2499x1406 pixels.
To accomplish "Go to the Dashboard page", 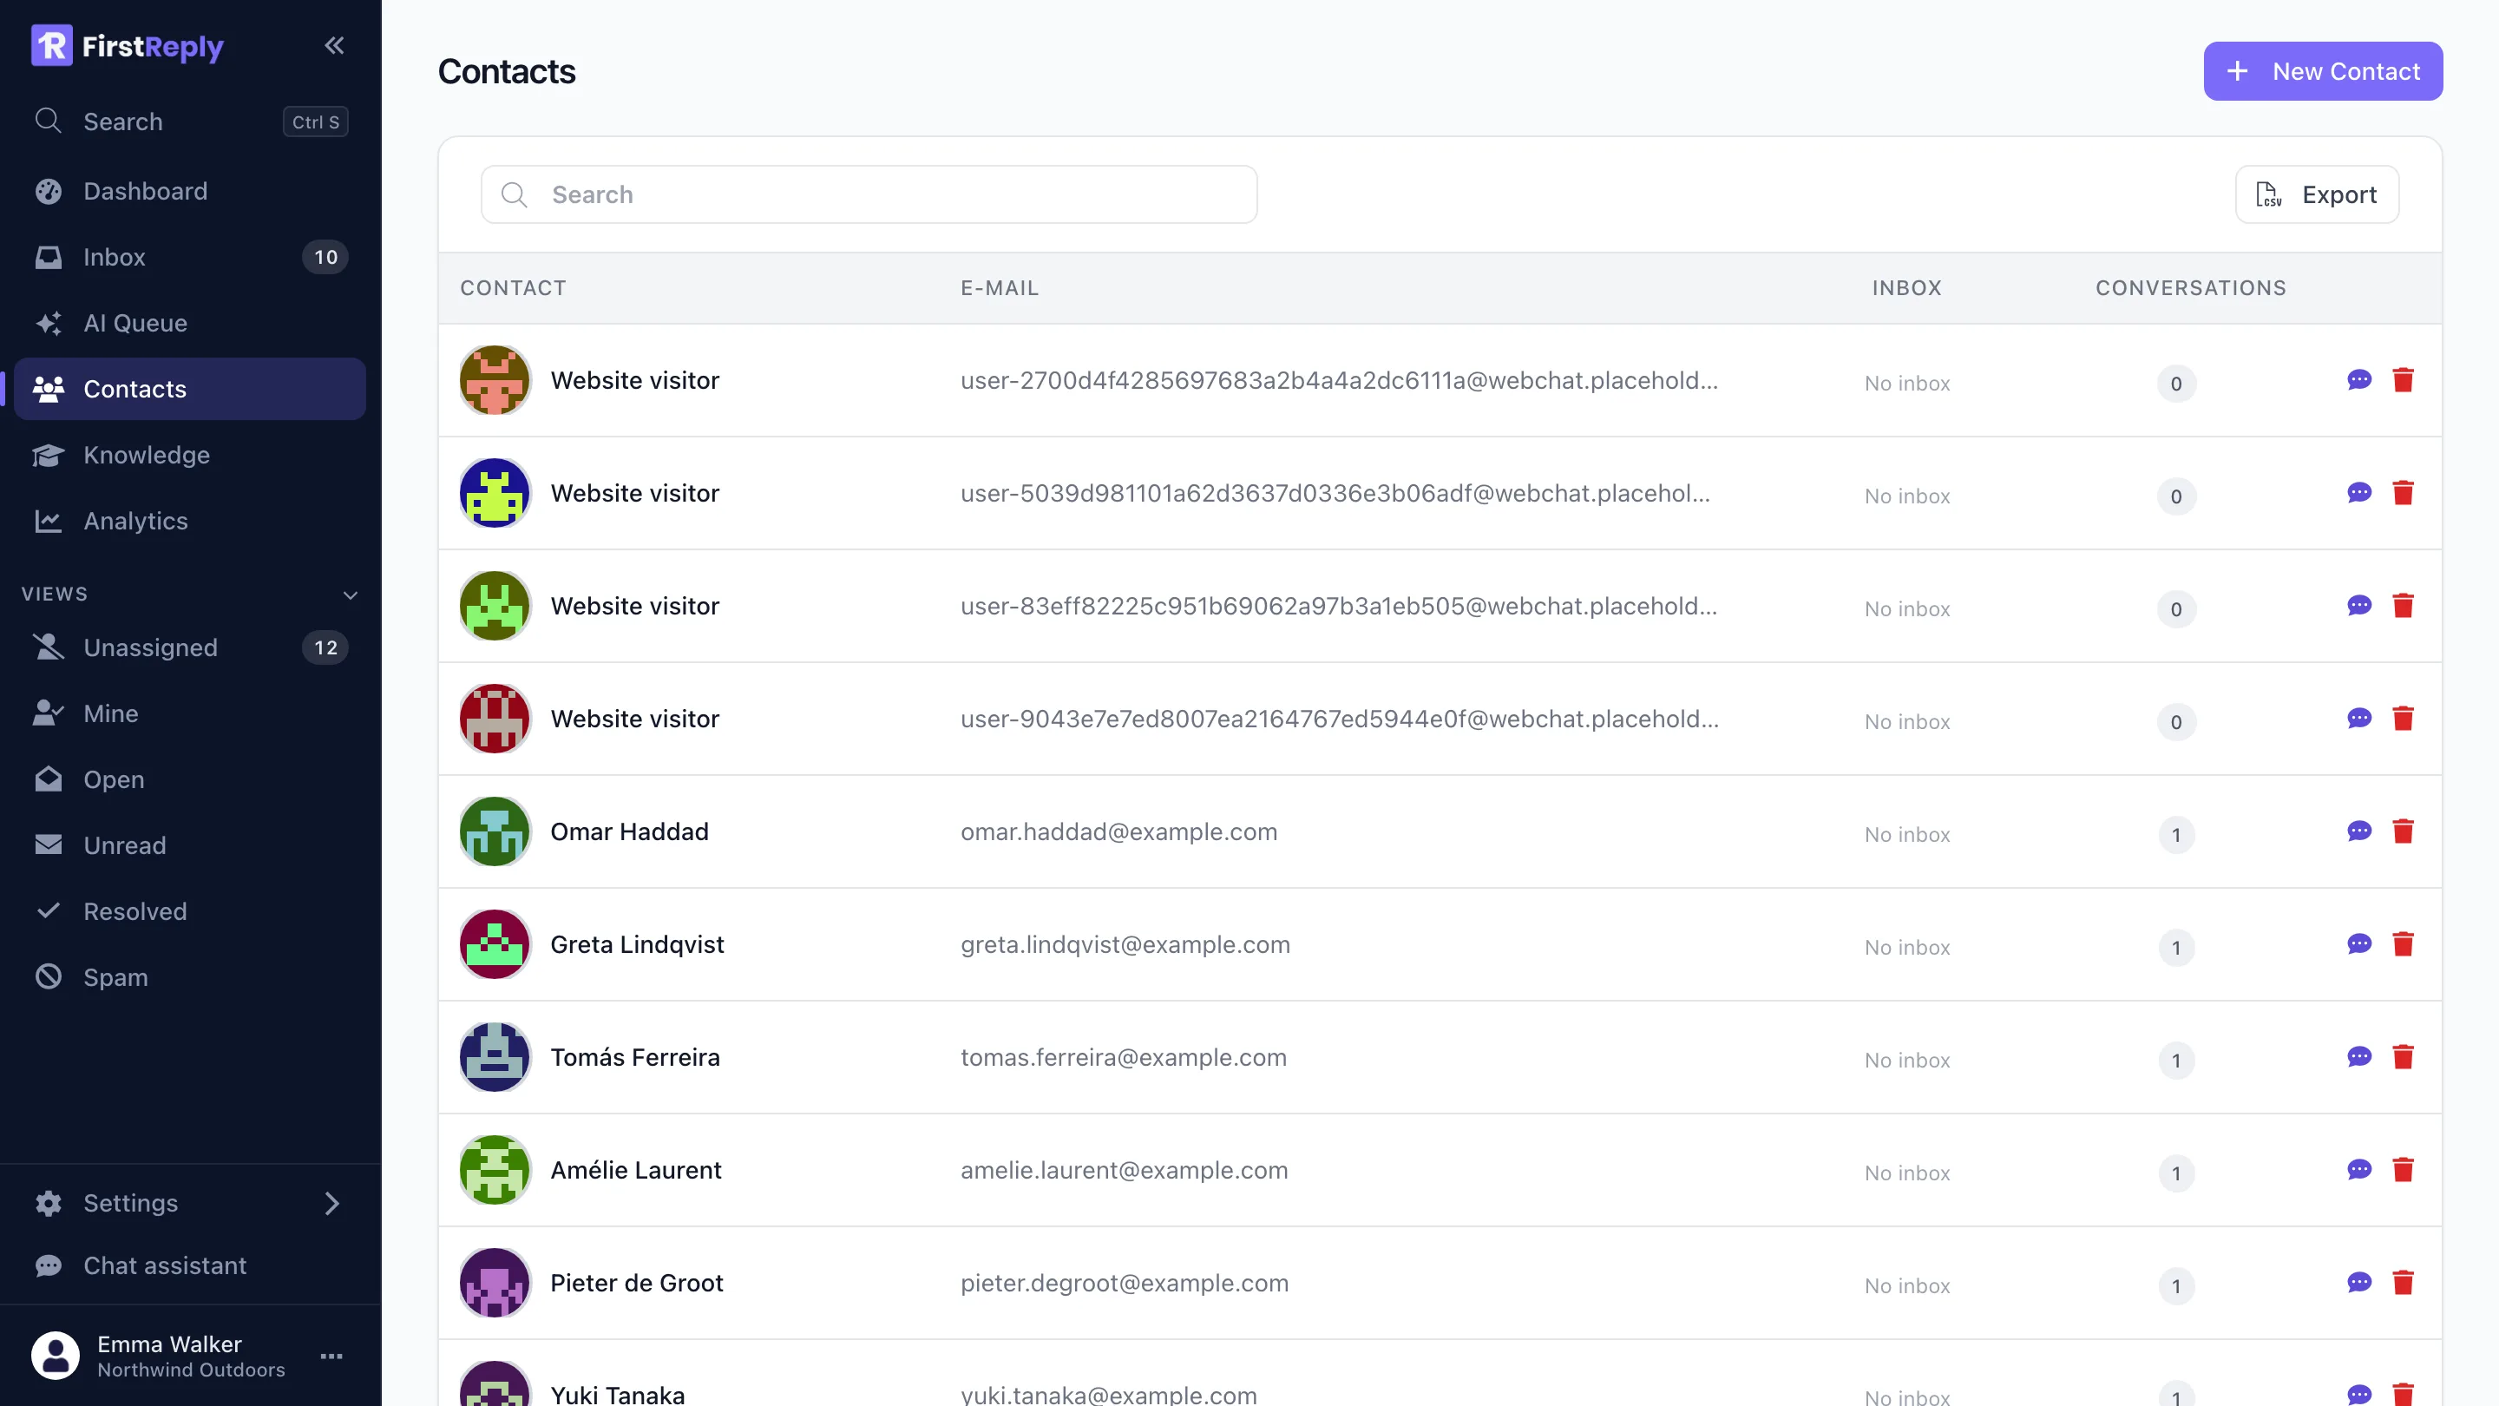I will (x=190, y=191).
